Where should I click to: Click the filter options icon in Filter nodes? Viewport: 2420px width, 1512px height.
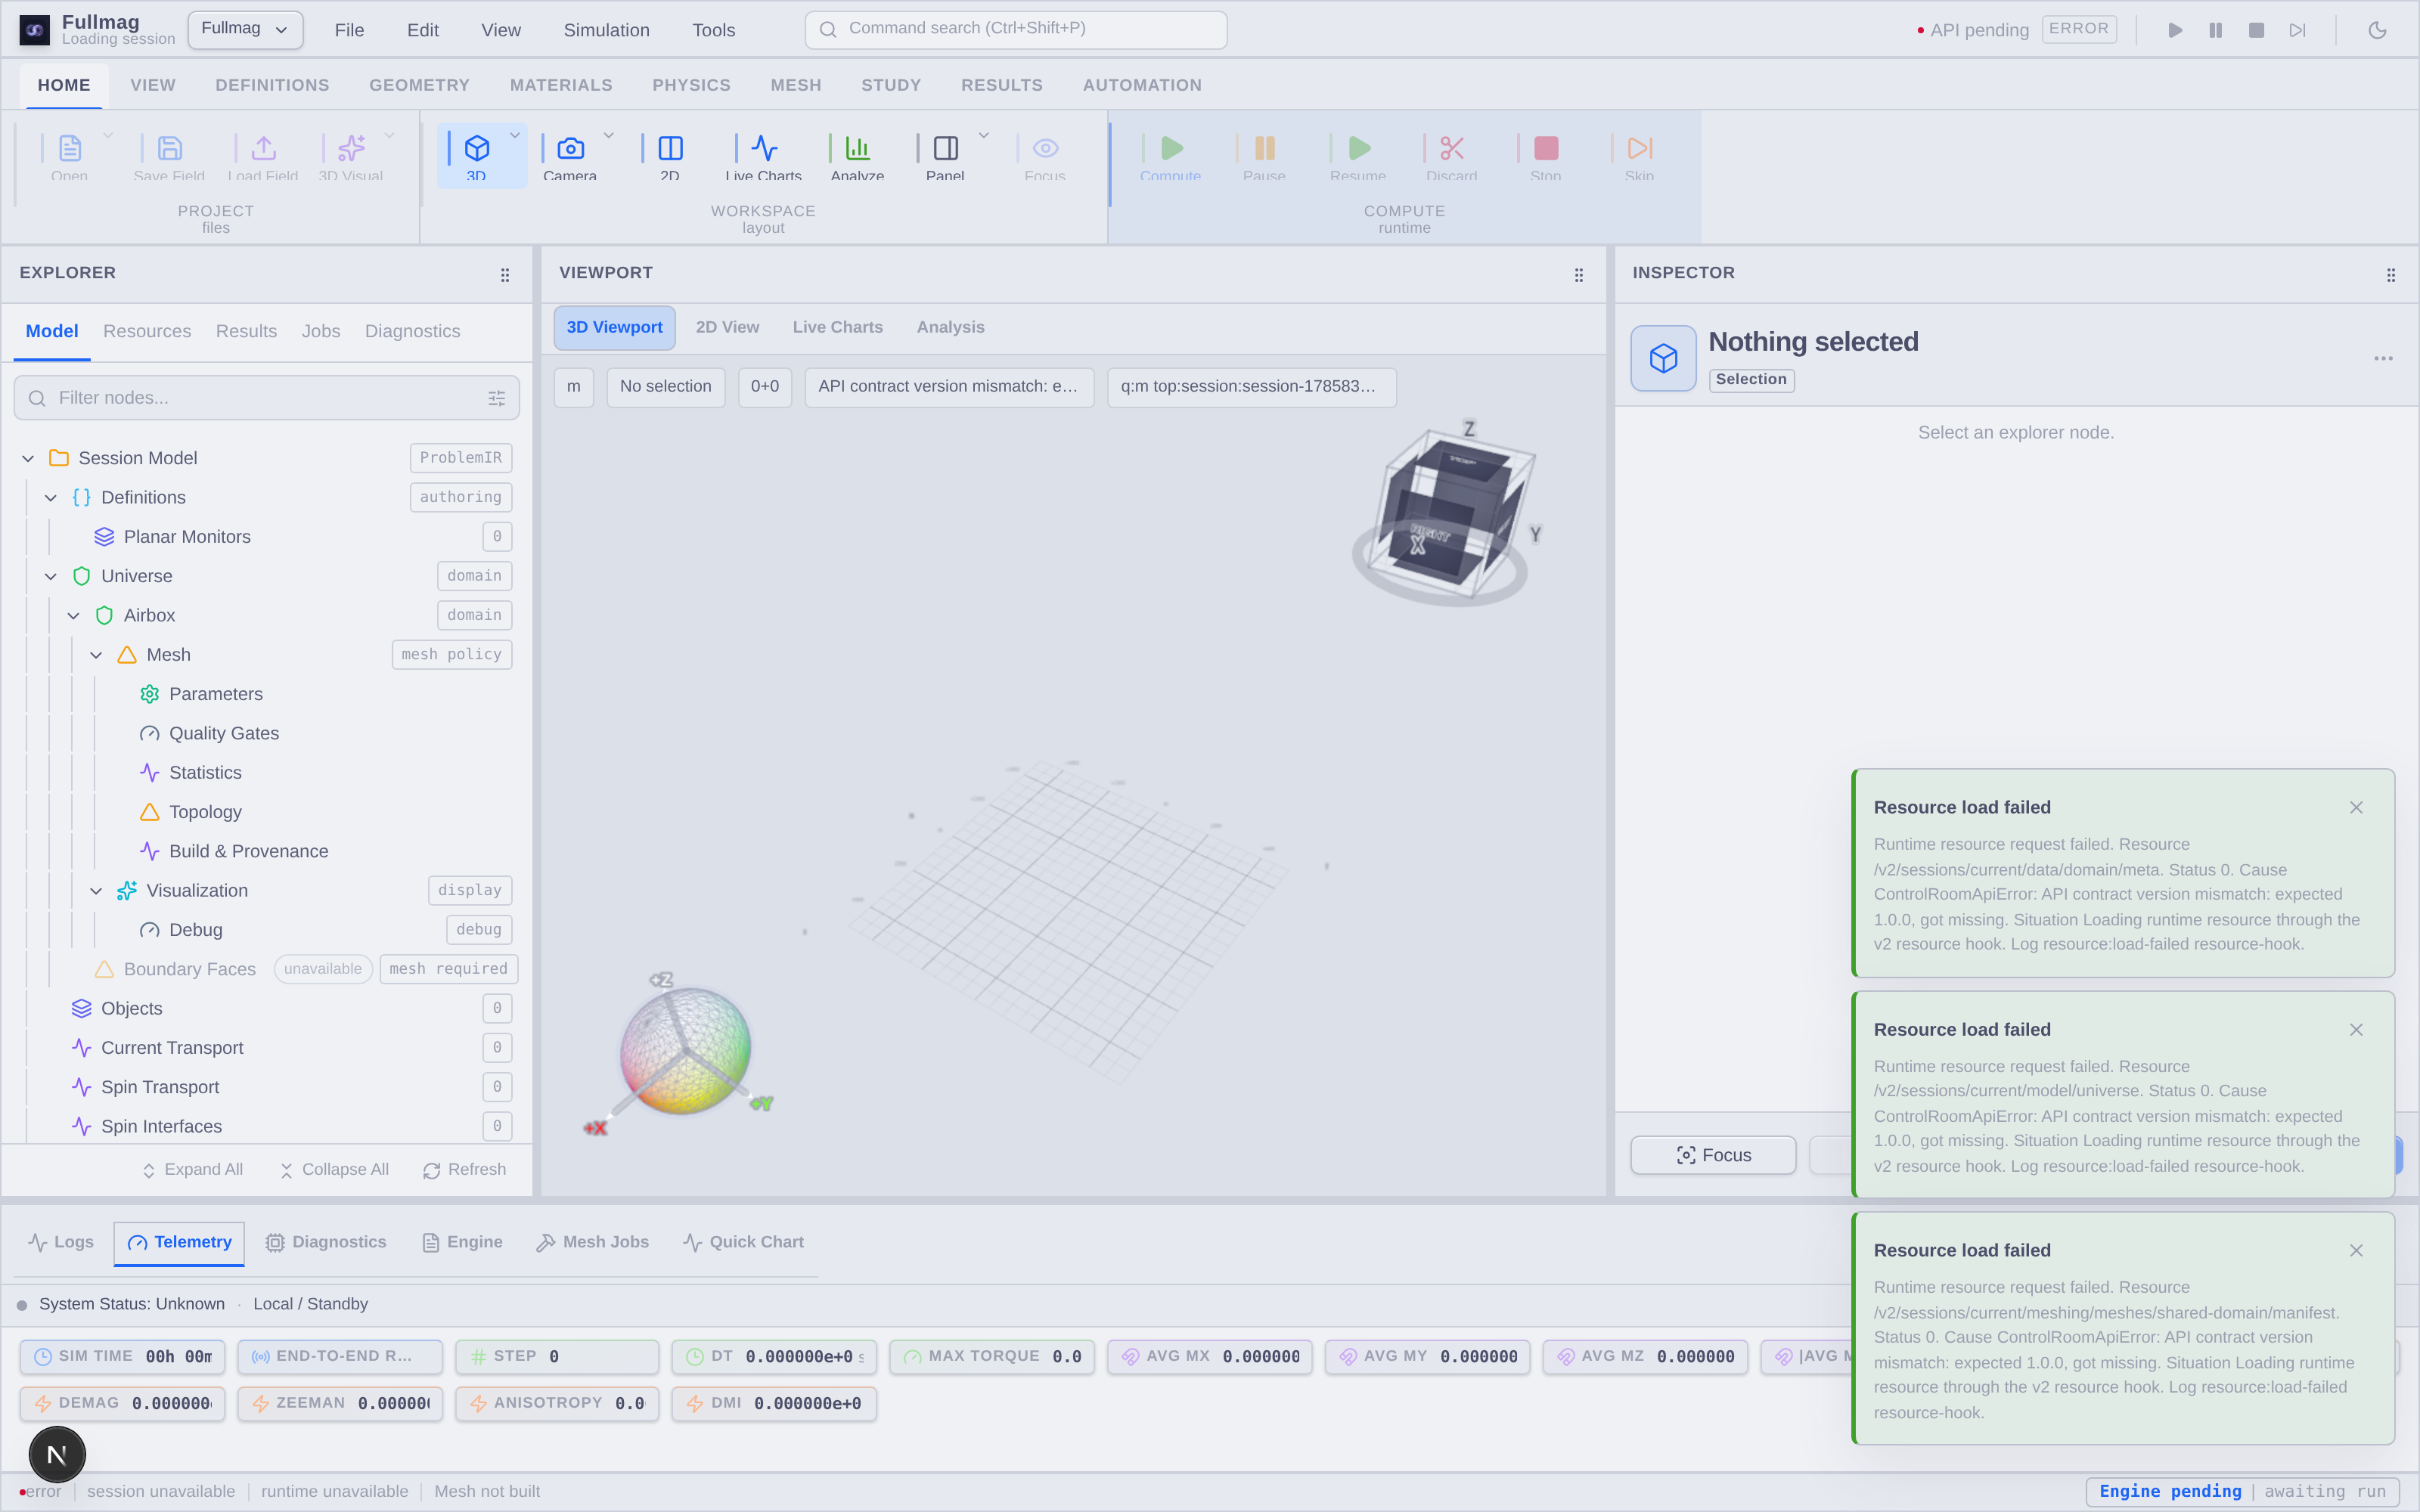[x=496, y=398]
